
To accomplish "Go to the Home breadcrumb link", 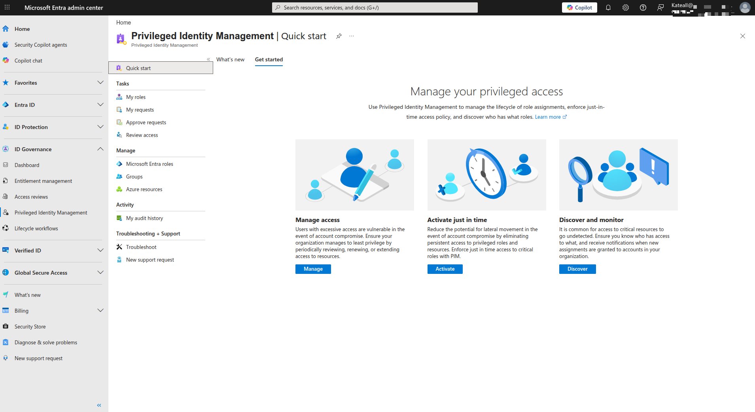I will coord(123,23).
